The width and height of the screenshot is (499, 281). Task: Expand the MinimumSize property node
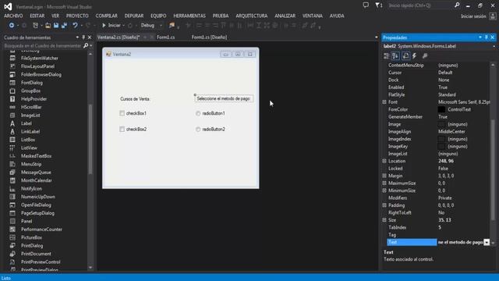point(384,190)
